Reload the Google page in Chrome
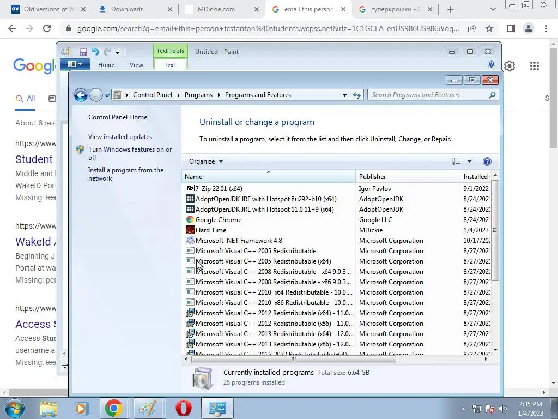558x419 pixels. 47,28
